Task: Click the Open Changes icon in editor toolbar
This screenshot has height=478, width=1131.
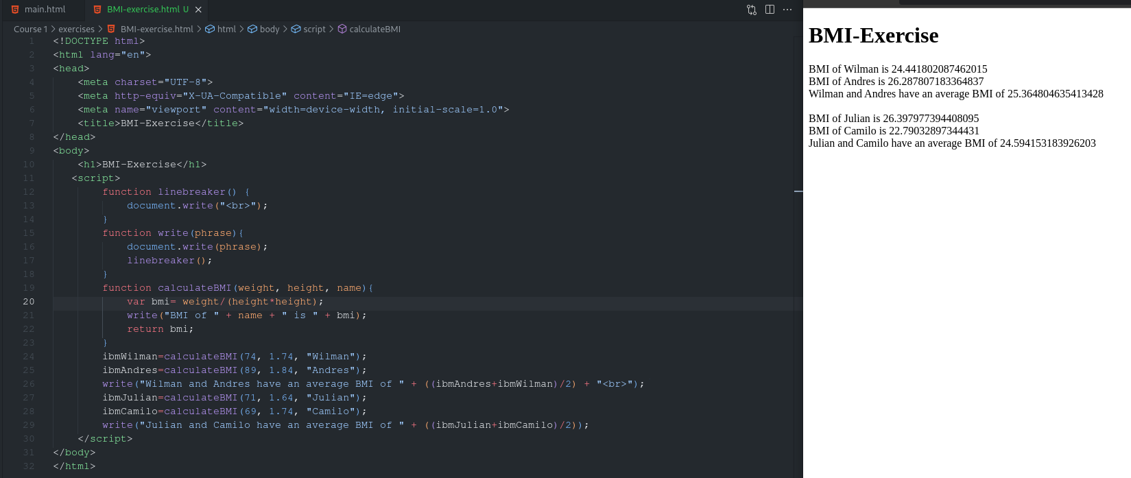Action: pyautogui.click(x=752, y=10)
